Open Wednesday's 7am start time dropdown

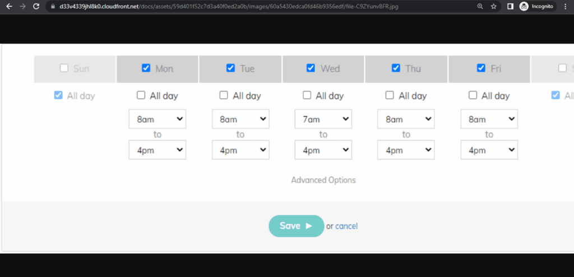(x=323, y=119)
